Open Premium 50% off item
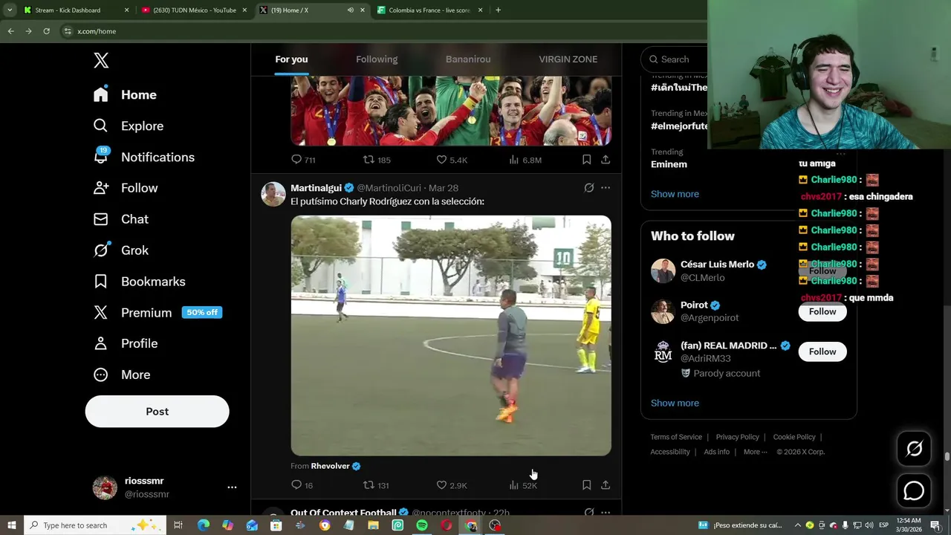 coord(157,313)
